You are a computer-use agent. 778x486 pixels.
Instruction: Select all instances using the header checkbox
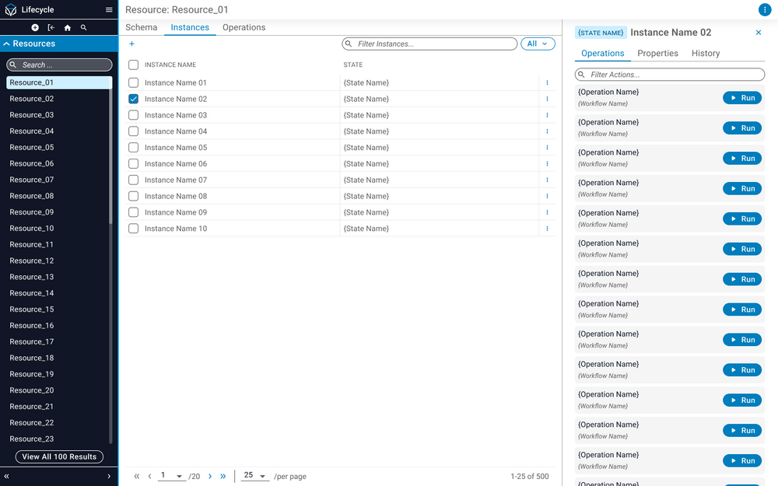(132, 65)
